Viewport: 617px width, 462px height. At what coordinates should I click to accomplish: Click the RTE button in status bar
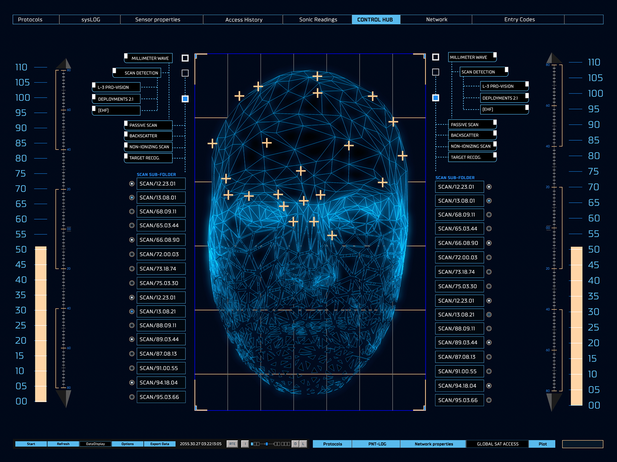click(x=232, y=444)
